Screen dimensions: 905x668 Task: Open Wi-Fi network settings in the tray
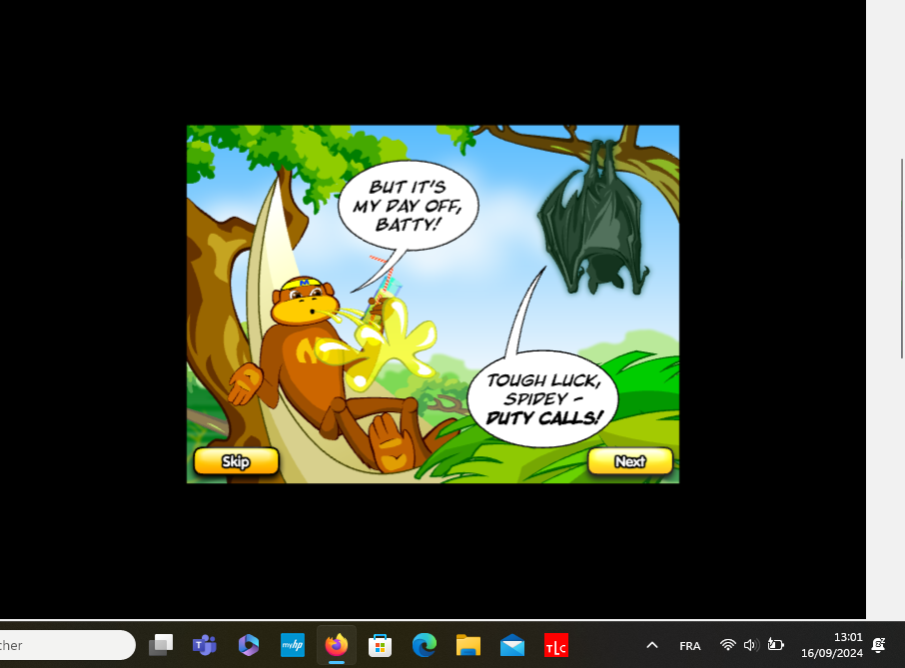pyautogui.click(x=728, y=645)
